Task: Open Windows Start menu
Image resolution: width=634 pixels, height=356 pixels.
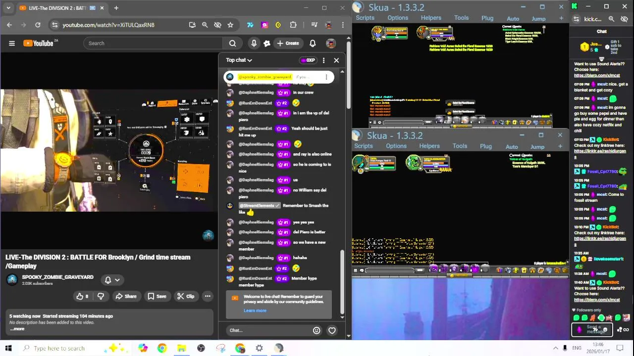Action: tap(8, 348)
